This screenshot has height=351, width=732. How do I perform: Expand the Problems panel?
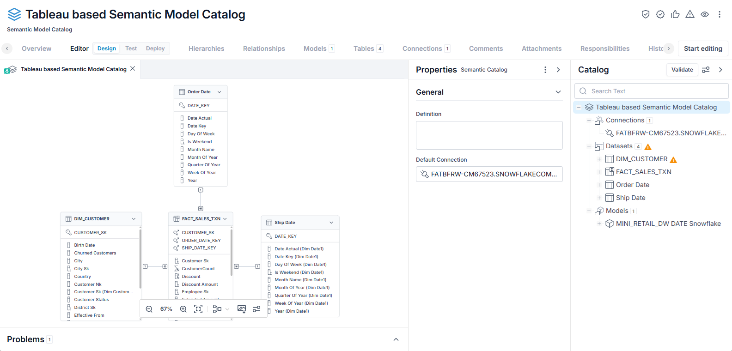396,339
